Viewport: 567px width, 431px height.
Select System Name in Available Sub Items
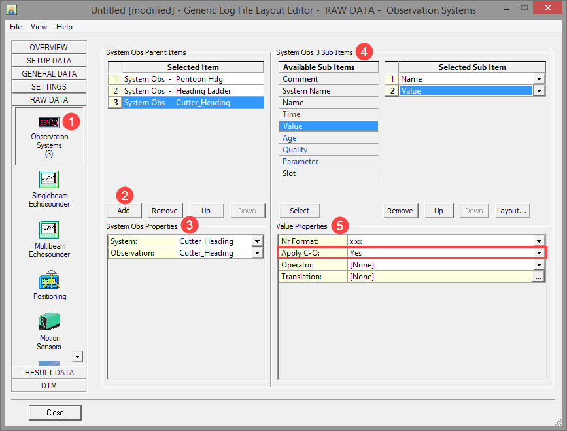[328, 91]
